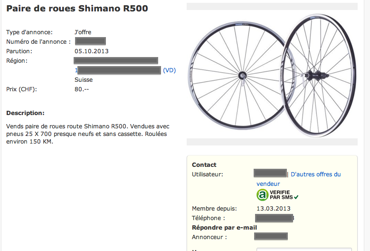Click the price value 80.--
This screenshot has height=251, width=370.
[x=82, y=89]
